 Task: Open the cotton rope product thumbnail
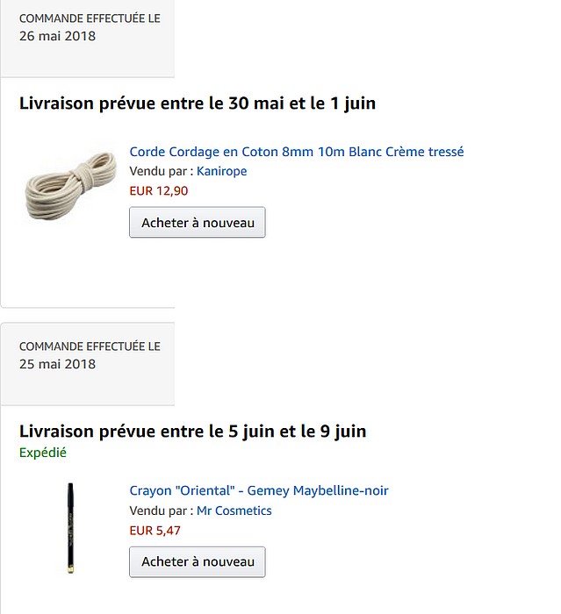pyautogui.click(x=71, y=184)
